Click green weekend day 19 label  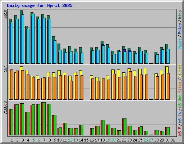(x=108, y=140)
